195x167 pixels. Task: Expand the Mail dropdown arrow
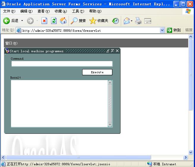tap(131, 21)
